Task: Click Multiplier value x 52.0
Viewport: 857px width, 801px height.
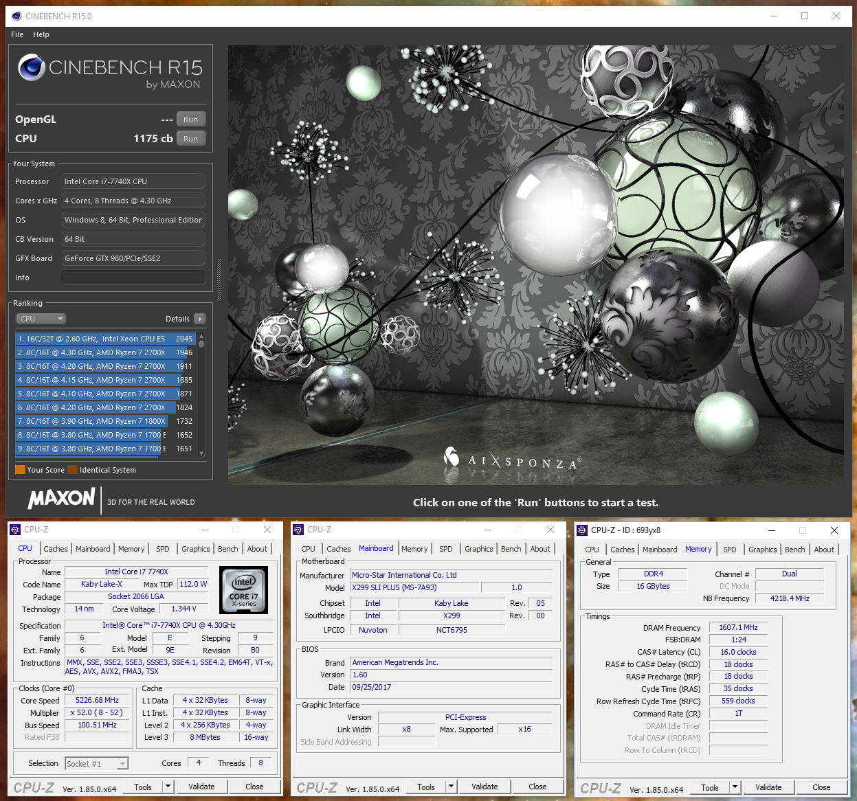Action: tap(97, 713)
